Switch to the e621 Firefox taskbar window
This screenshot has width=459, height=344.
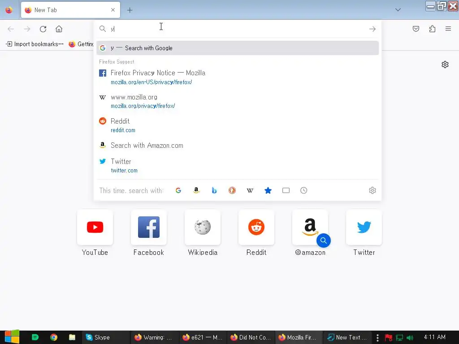(202, 337)
